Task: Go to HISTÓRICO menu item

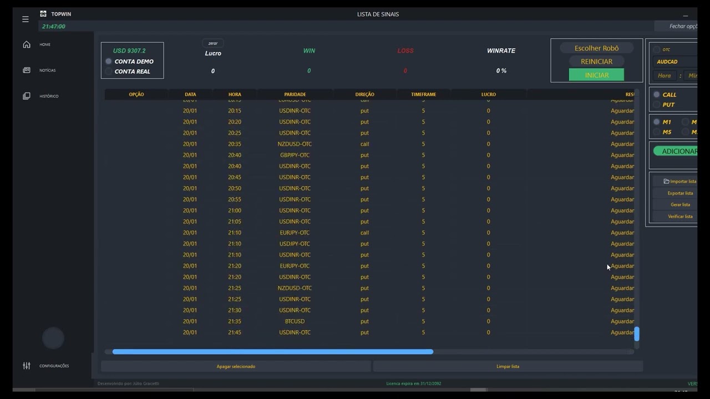Action: pos(49,96)
